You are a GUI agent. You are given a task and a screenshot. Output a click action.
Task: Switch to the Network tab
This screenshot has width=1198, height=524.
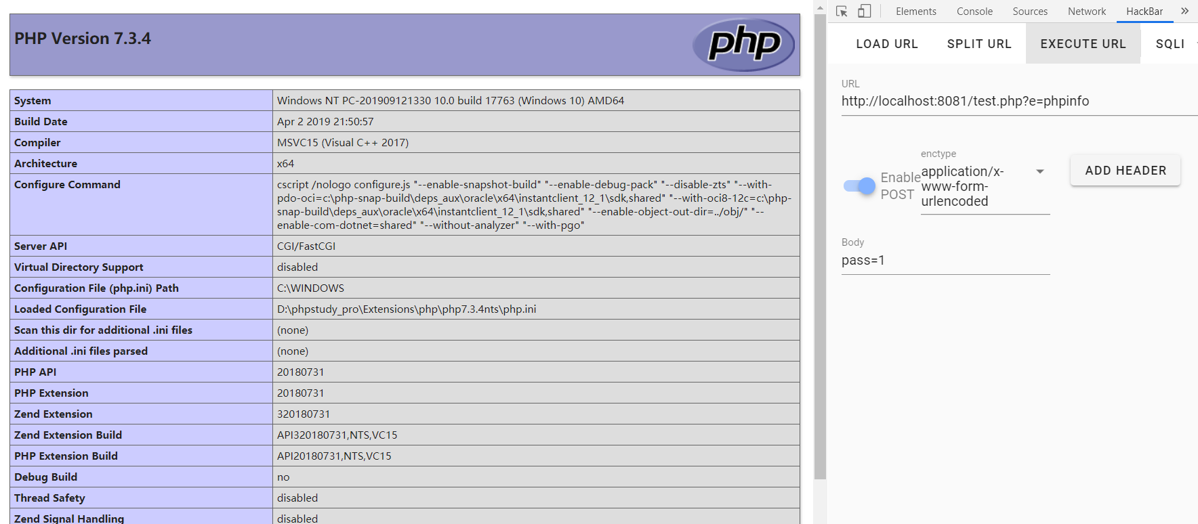(1087, 12)
